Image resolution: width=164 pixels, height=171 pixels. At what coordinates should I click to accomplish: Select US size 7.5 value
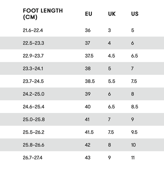click(x=134, y=81)
